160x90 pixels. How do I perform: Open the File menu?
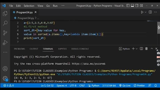11,6
